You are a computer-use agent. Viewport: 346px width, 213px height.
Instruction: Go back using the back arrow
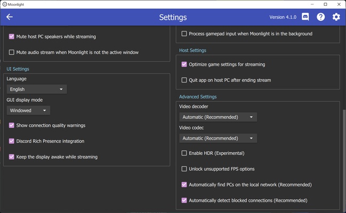click(x=9, y=17)
